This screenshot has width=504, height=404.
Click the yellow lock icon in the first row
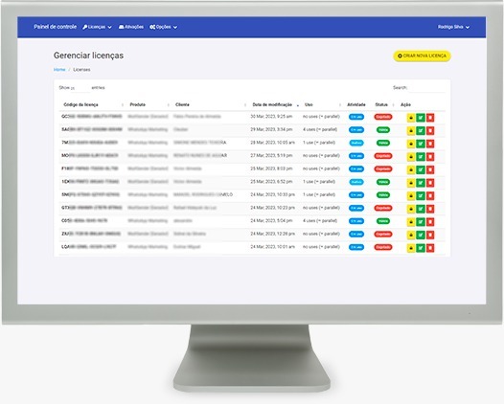[x=411, y=118]
